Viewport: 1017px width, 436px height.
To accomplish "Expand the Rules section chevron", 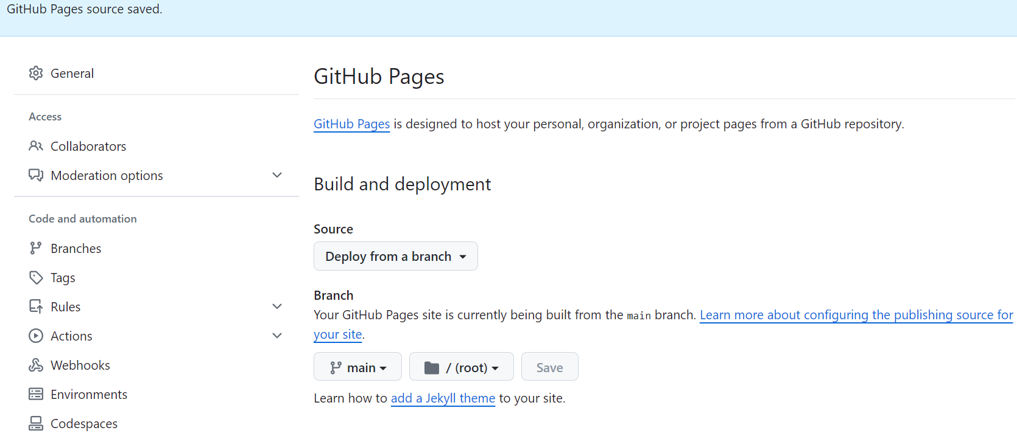I will (277, 306).
